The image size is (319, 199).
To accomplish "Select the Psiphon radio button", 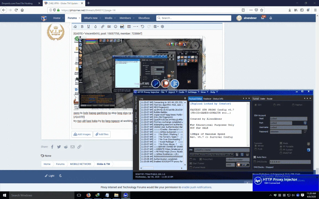I will [293, 105].
